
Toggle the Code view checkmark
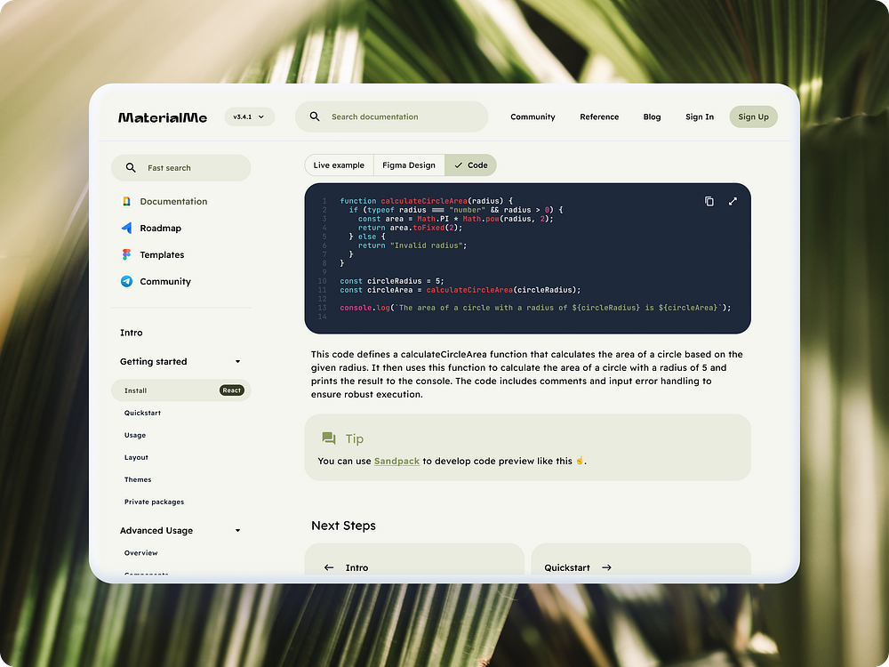tap(459, 165)
